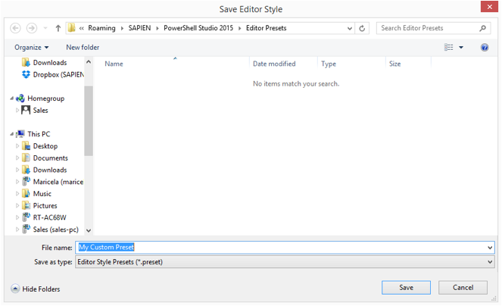Viewport: 502px width, 306px height.
Task: Change the view layout icon
Action: (x=448, y=48)
